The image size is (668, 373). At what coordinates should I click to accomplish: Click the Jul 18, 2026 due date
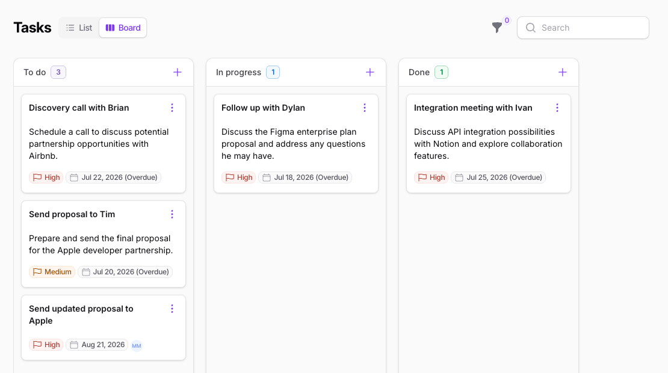305,177
